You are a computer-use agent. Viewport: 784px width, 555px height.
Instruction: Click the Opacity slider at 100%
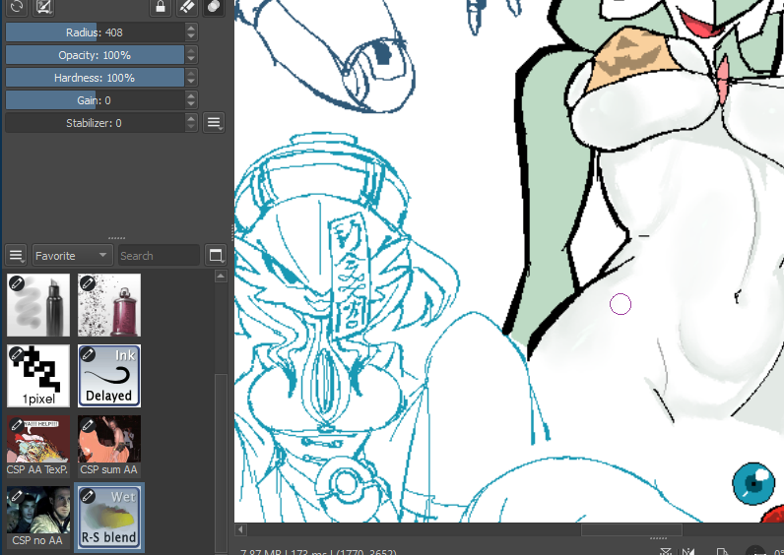[95, 55]
